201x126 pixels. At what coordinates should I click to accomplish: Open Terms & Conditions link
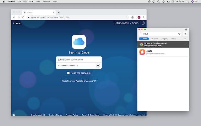(x=90, y=115)
